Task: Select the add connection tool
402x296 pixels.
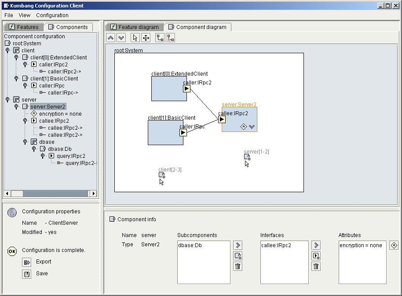Action: [160, 38]
